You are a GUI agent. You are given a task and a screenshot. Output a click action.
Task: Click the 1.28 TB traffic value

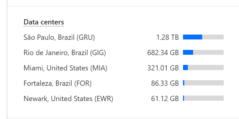[167, 37]
